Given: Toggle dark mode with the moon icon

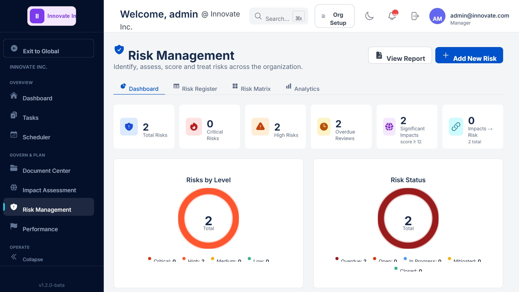Looking at the screenshot, I should 369,16.
